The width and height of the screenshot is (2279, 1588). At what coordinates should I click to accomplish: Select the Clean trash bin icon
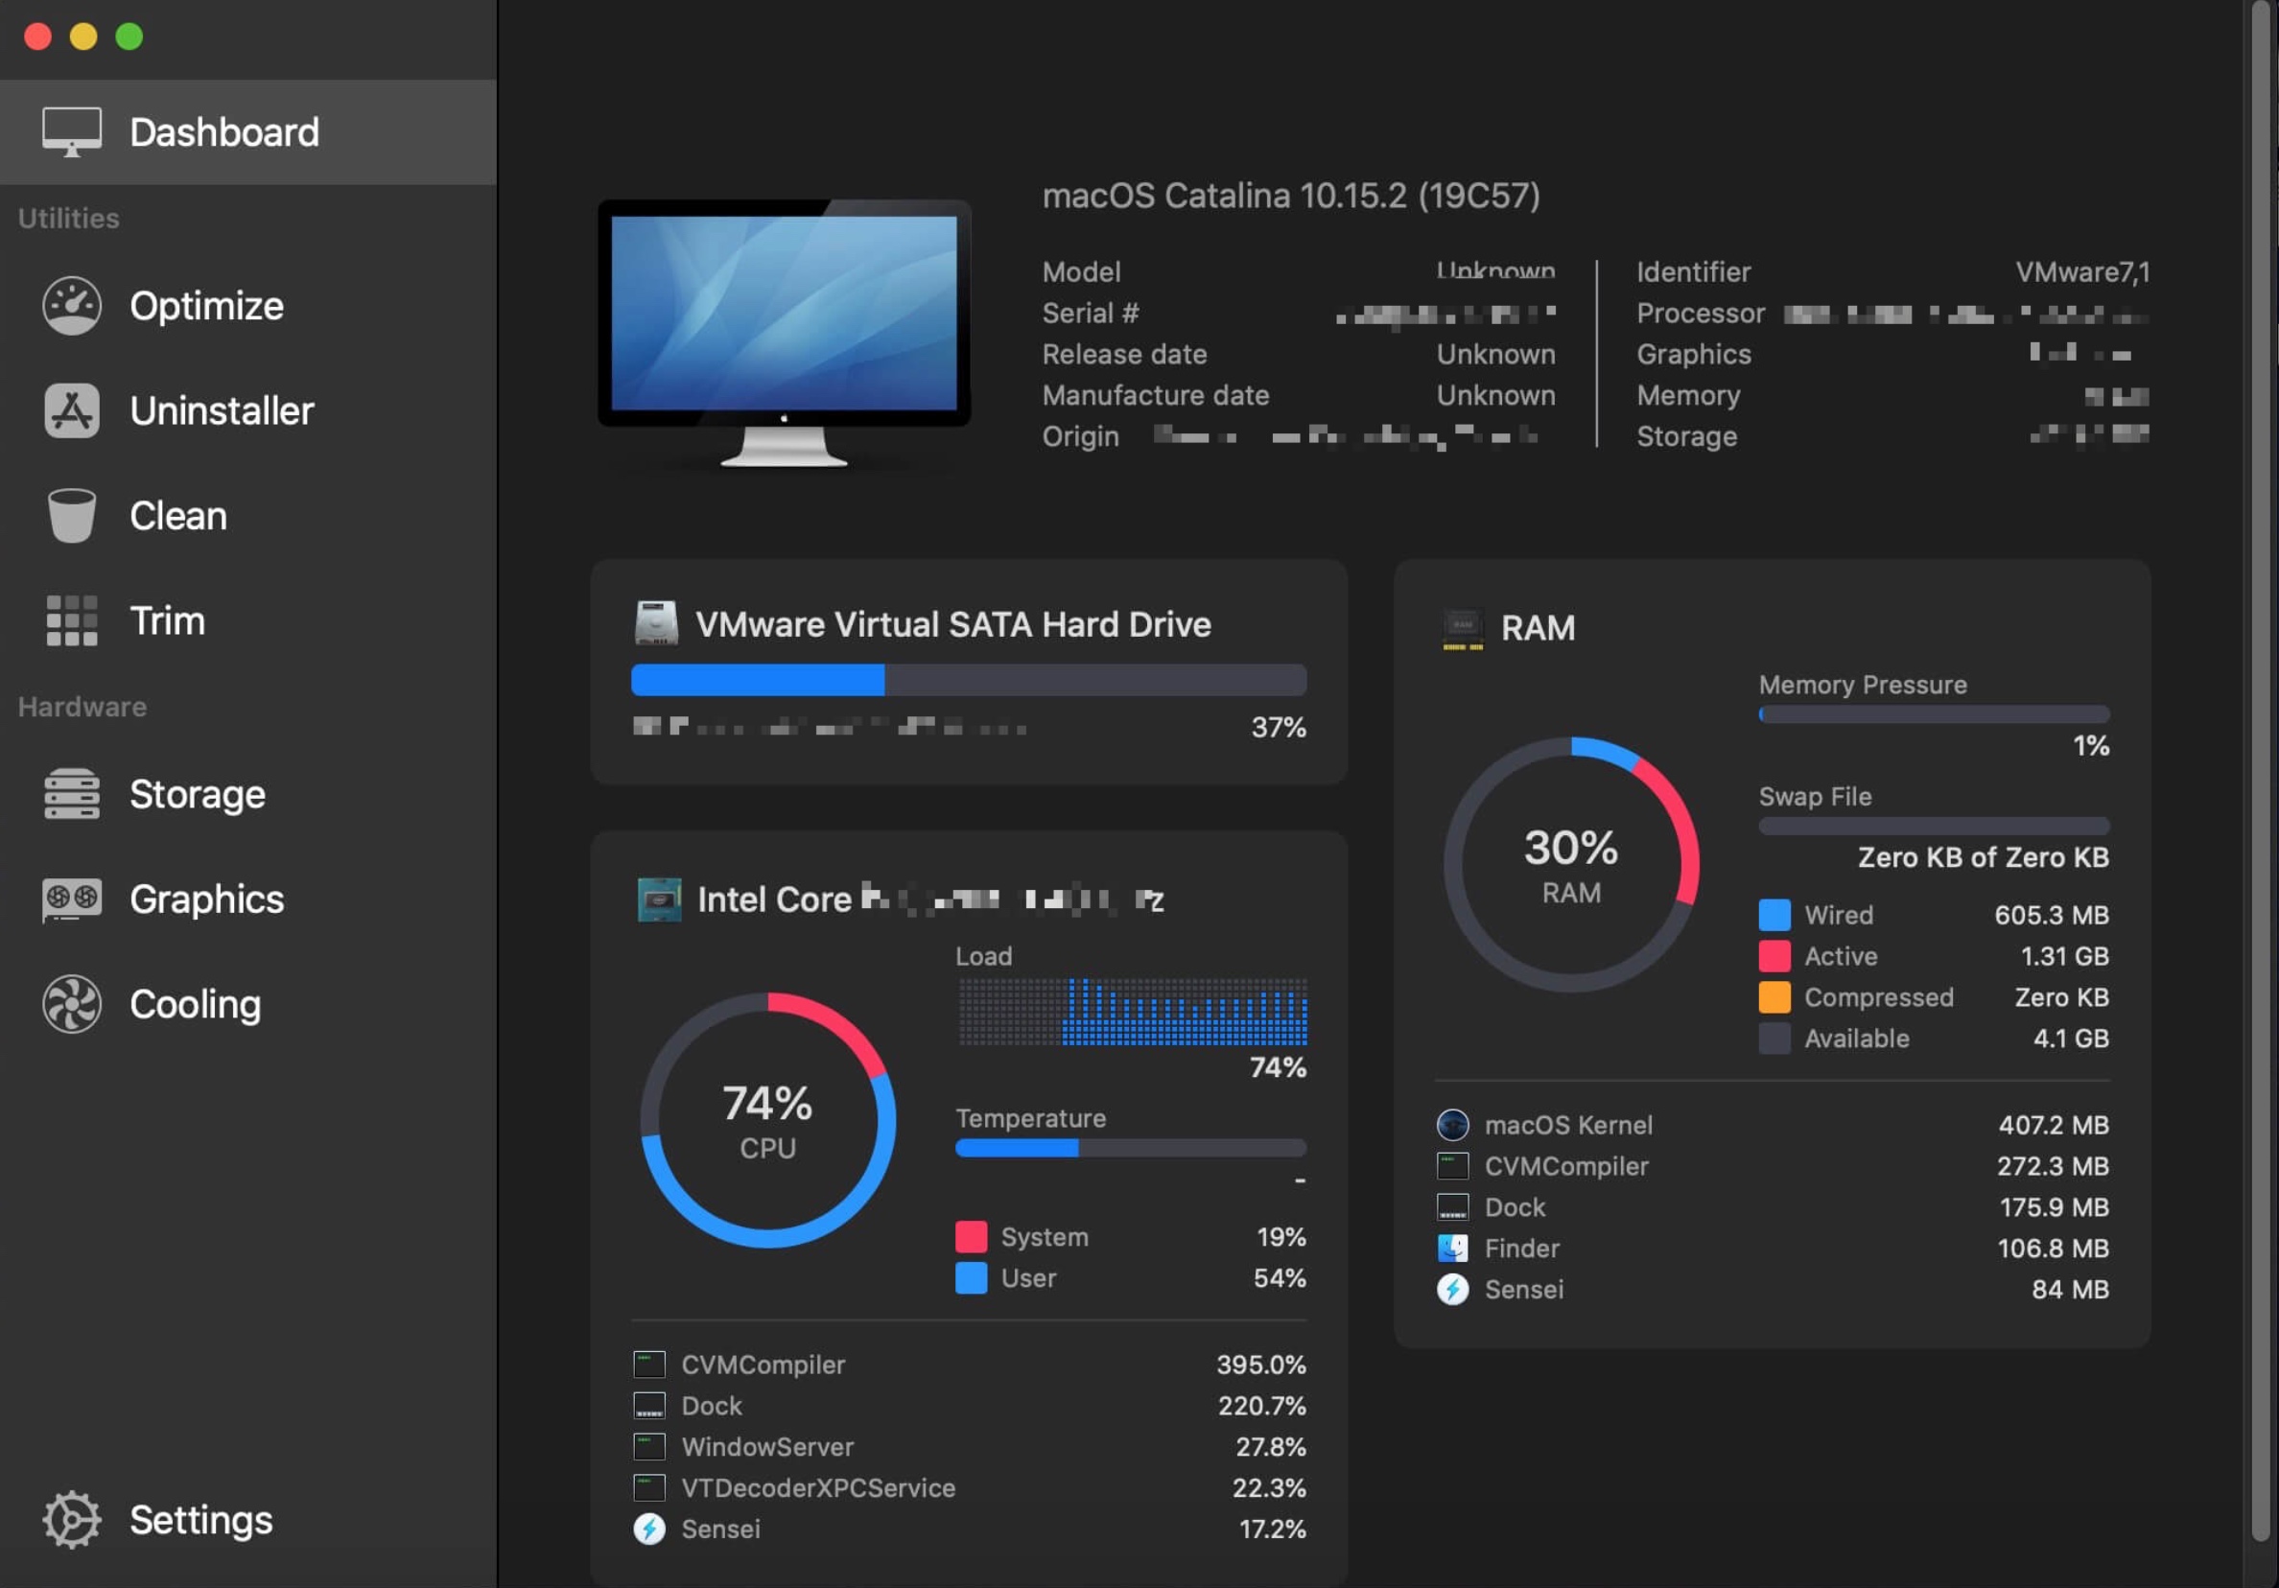72,515
